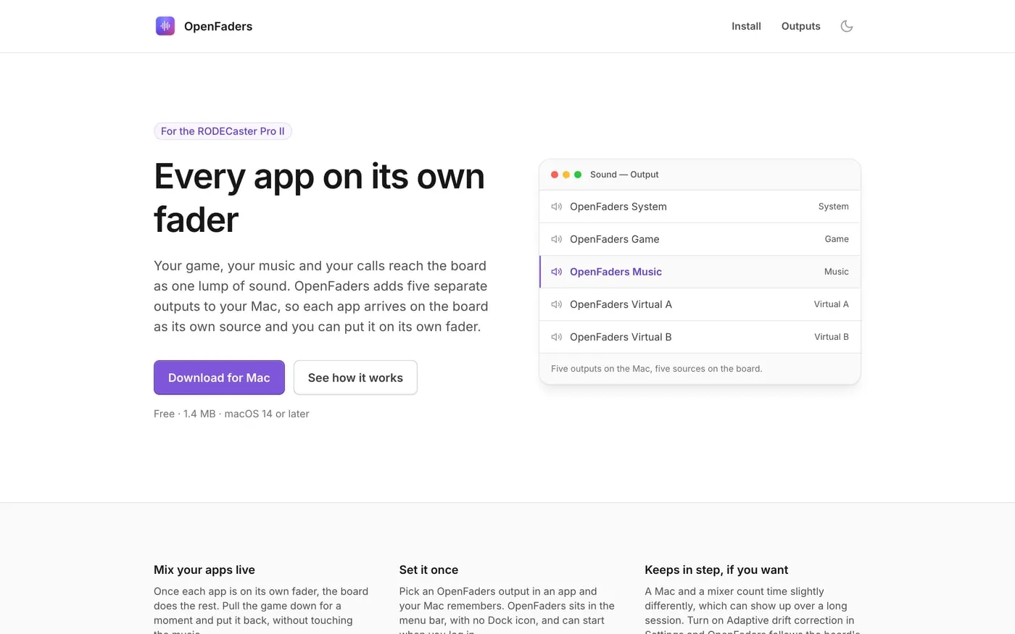The image size is (1015, 634).
Task: Click the Download for Mac button
Action: tap(219, 378)
